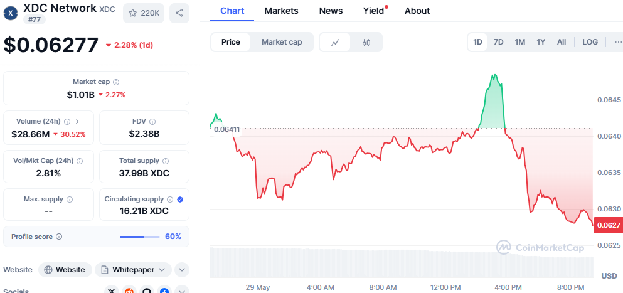Switch to the Yield tab

(x=373, y=11)
